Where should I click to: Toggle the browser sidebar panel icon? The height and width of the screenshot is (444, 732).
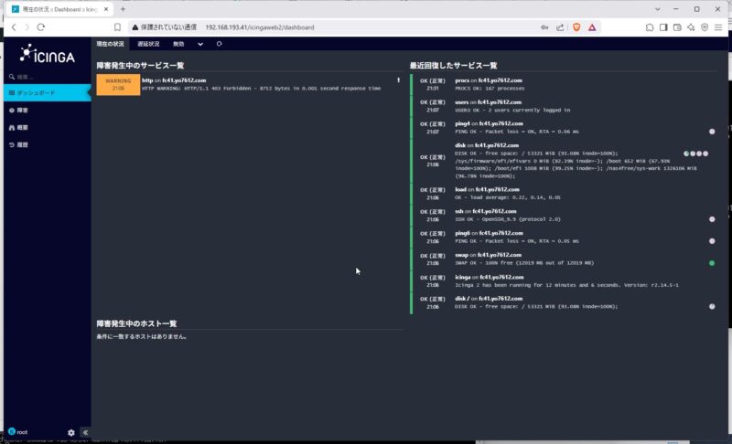(x=663, y=27)
